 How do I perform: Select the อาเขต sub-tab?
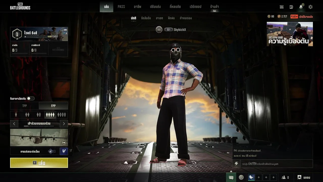159,18
